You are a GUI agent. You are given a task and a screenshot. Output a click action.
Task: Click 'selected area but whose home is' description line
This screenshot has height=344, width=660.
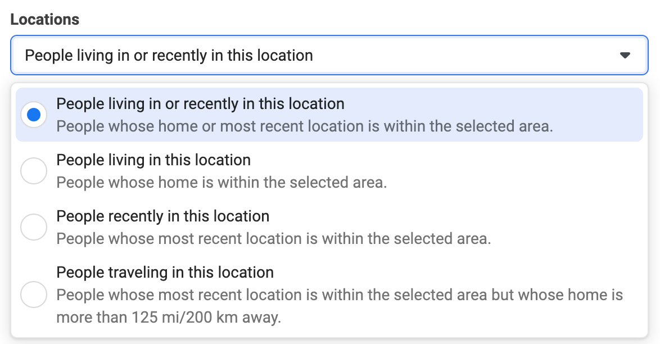[340, 295]
